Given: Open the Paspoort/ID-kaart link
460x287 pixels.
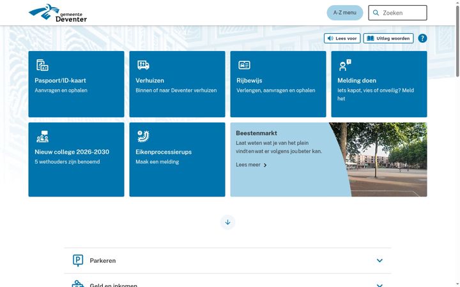Looking at the screenshot, I should (60, 80).
